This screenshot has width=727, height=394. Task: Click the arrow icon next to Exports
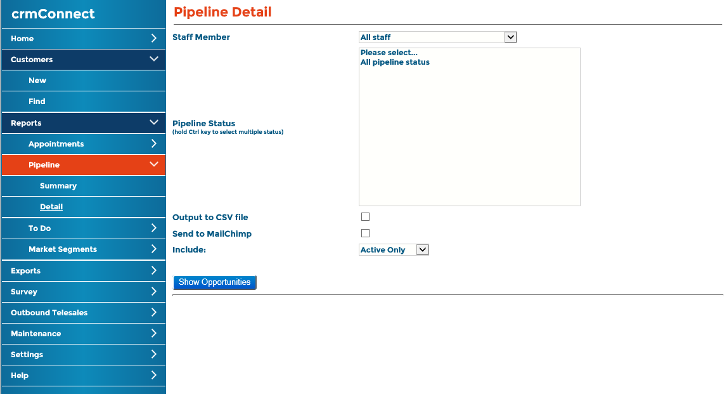[x=153, y=271]
